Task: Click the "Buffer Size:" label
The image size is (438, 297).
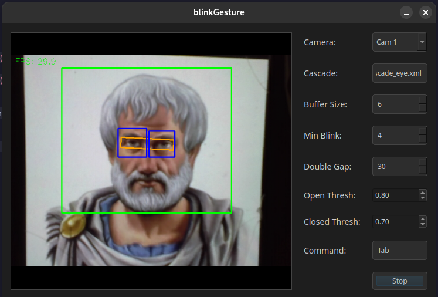Action: pos(325,104)
